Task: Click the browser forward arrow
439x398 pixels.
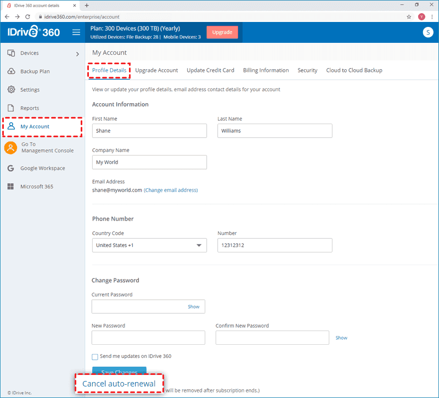Action: (x=18, y=17)
